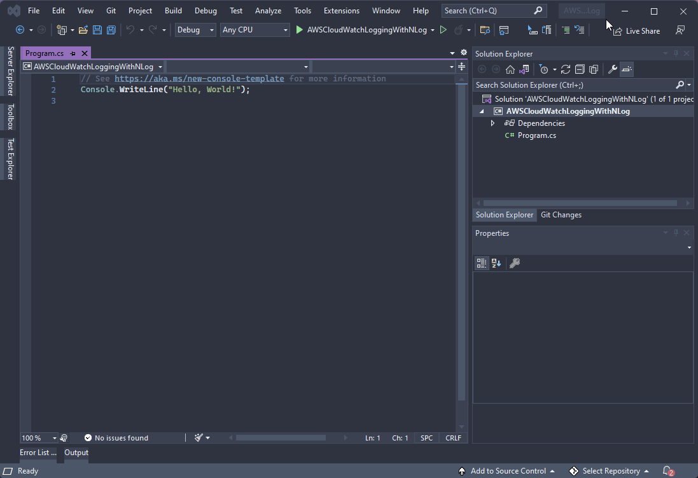This screenshot has height=478, width=698.
Task: Click the Undo arrow icon
Action: [x=130, y=30]
